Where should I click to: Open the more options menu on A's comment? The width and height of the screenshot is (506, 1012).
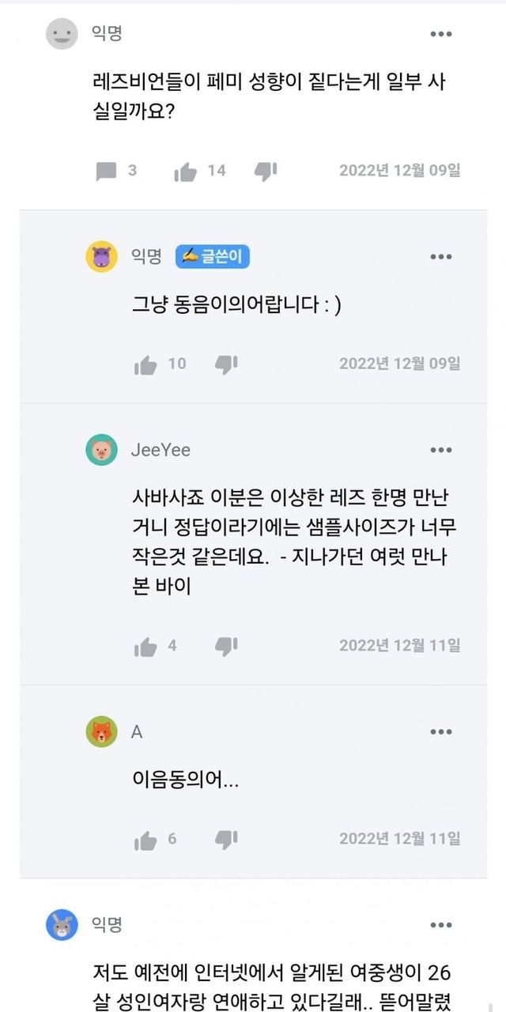point(440,732)
